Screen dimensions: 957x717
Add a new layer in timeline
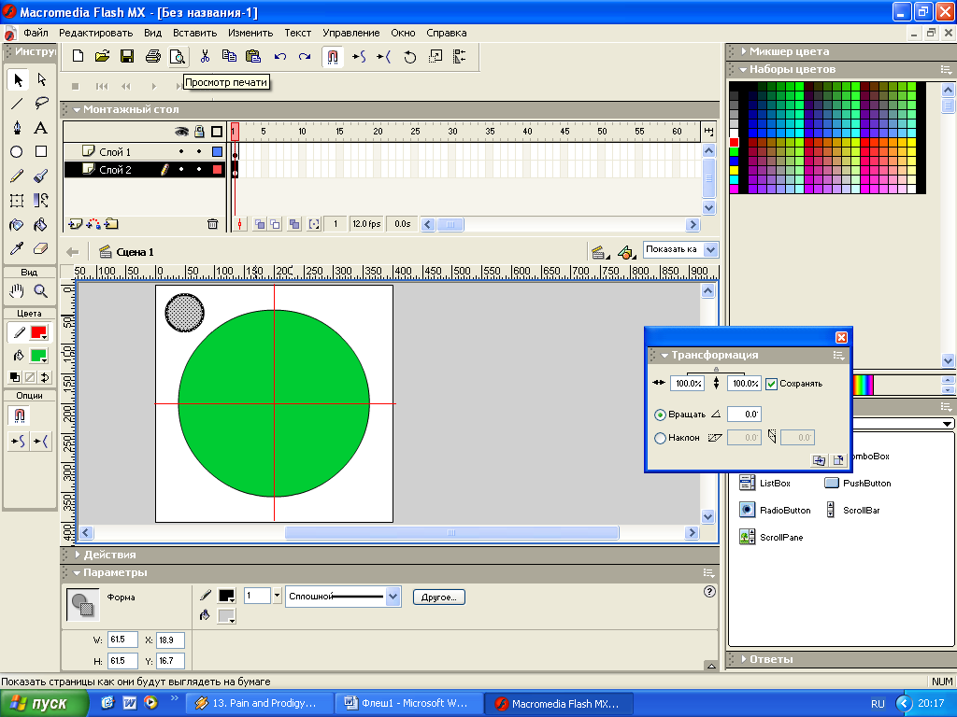click(75, 224)
